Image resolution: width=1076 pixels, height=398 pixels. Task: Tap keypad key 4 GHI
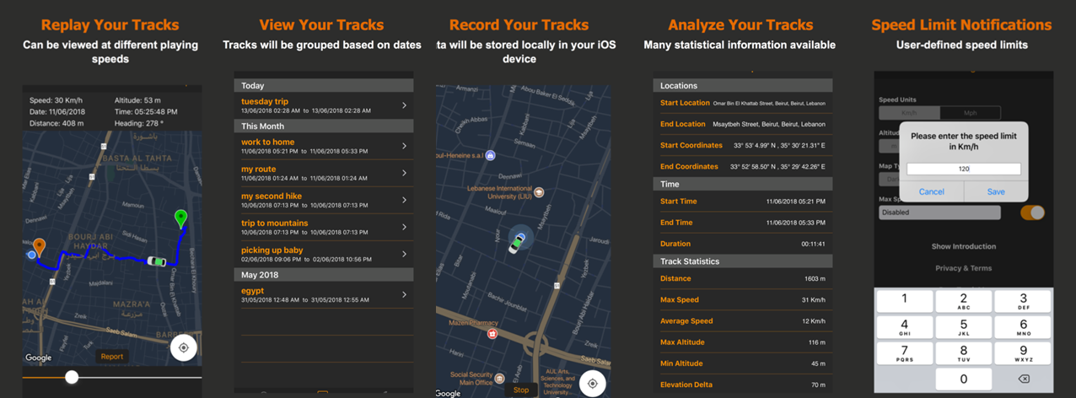(x=905, y=326)
